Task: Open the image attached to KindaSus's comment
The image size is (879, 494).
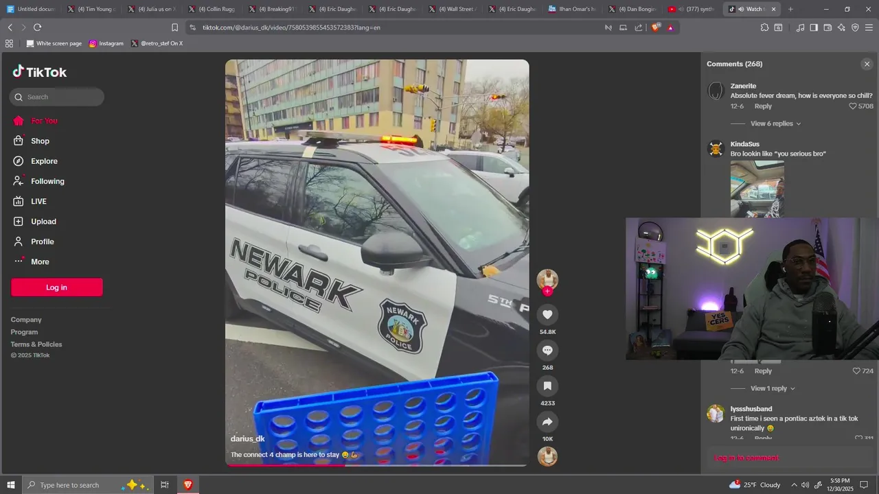Action: (x=757, y=189)
